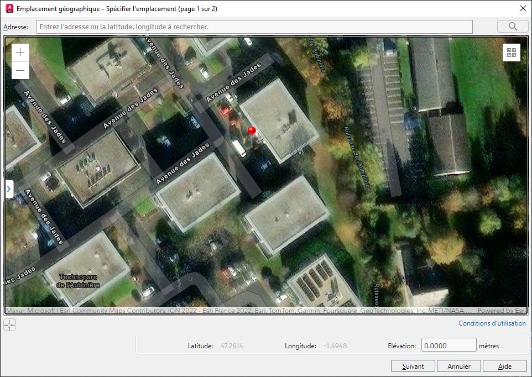Image resolution: width=532 pixels, height=377 pixels.
Task: Click the Longitude value -1.4948
Action: click(x=335, y=346)
